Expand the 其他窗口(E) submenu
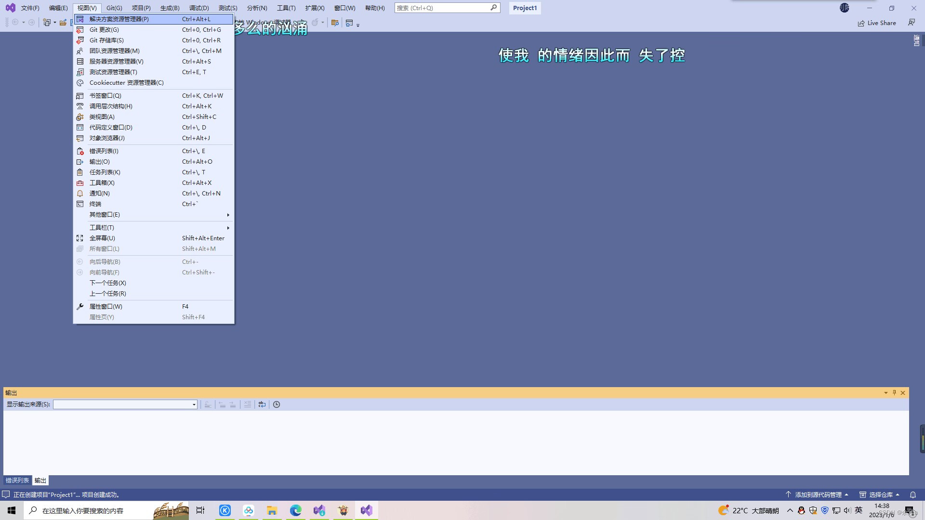The height and width of the screenshot is (520, 925). [154, 215]
